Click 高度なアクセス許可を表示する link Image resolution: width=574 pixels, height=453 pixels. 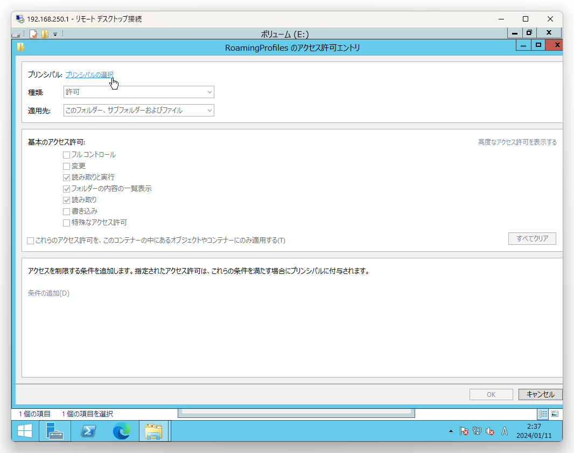click(x=517, y=142)
